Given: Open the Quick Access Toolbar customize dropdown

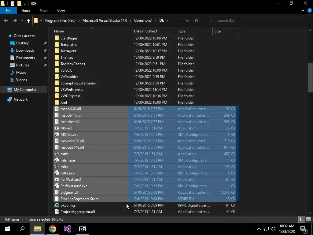Looking at the screenshot, I should click(x=25, y=4).
